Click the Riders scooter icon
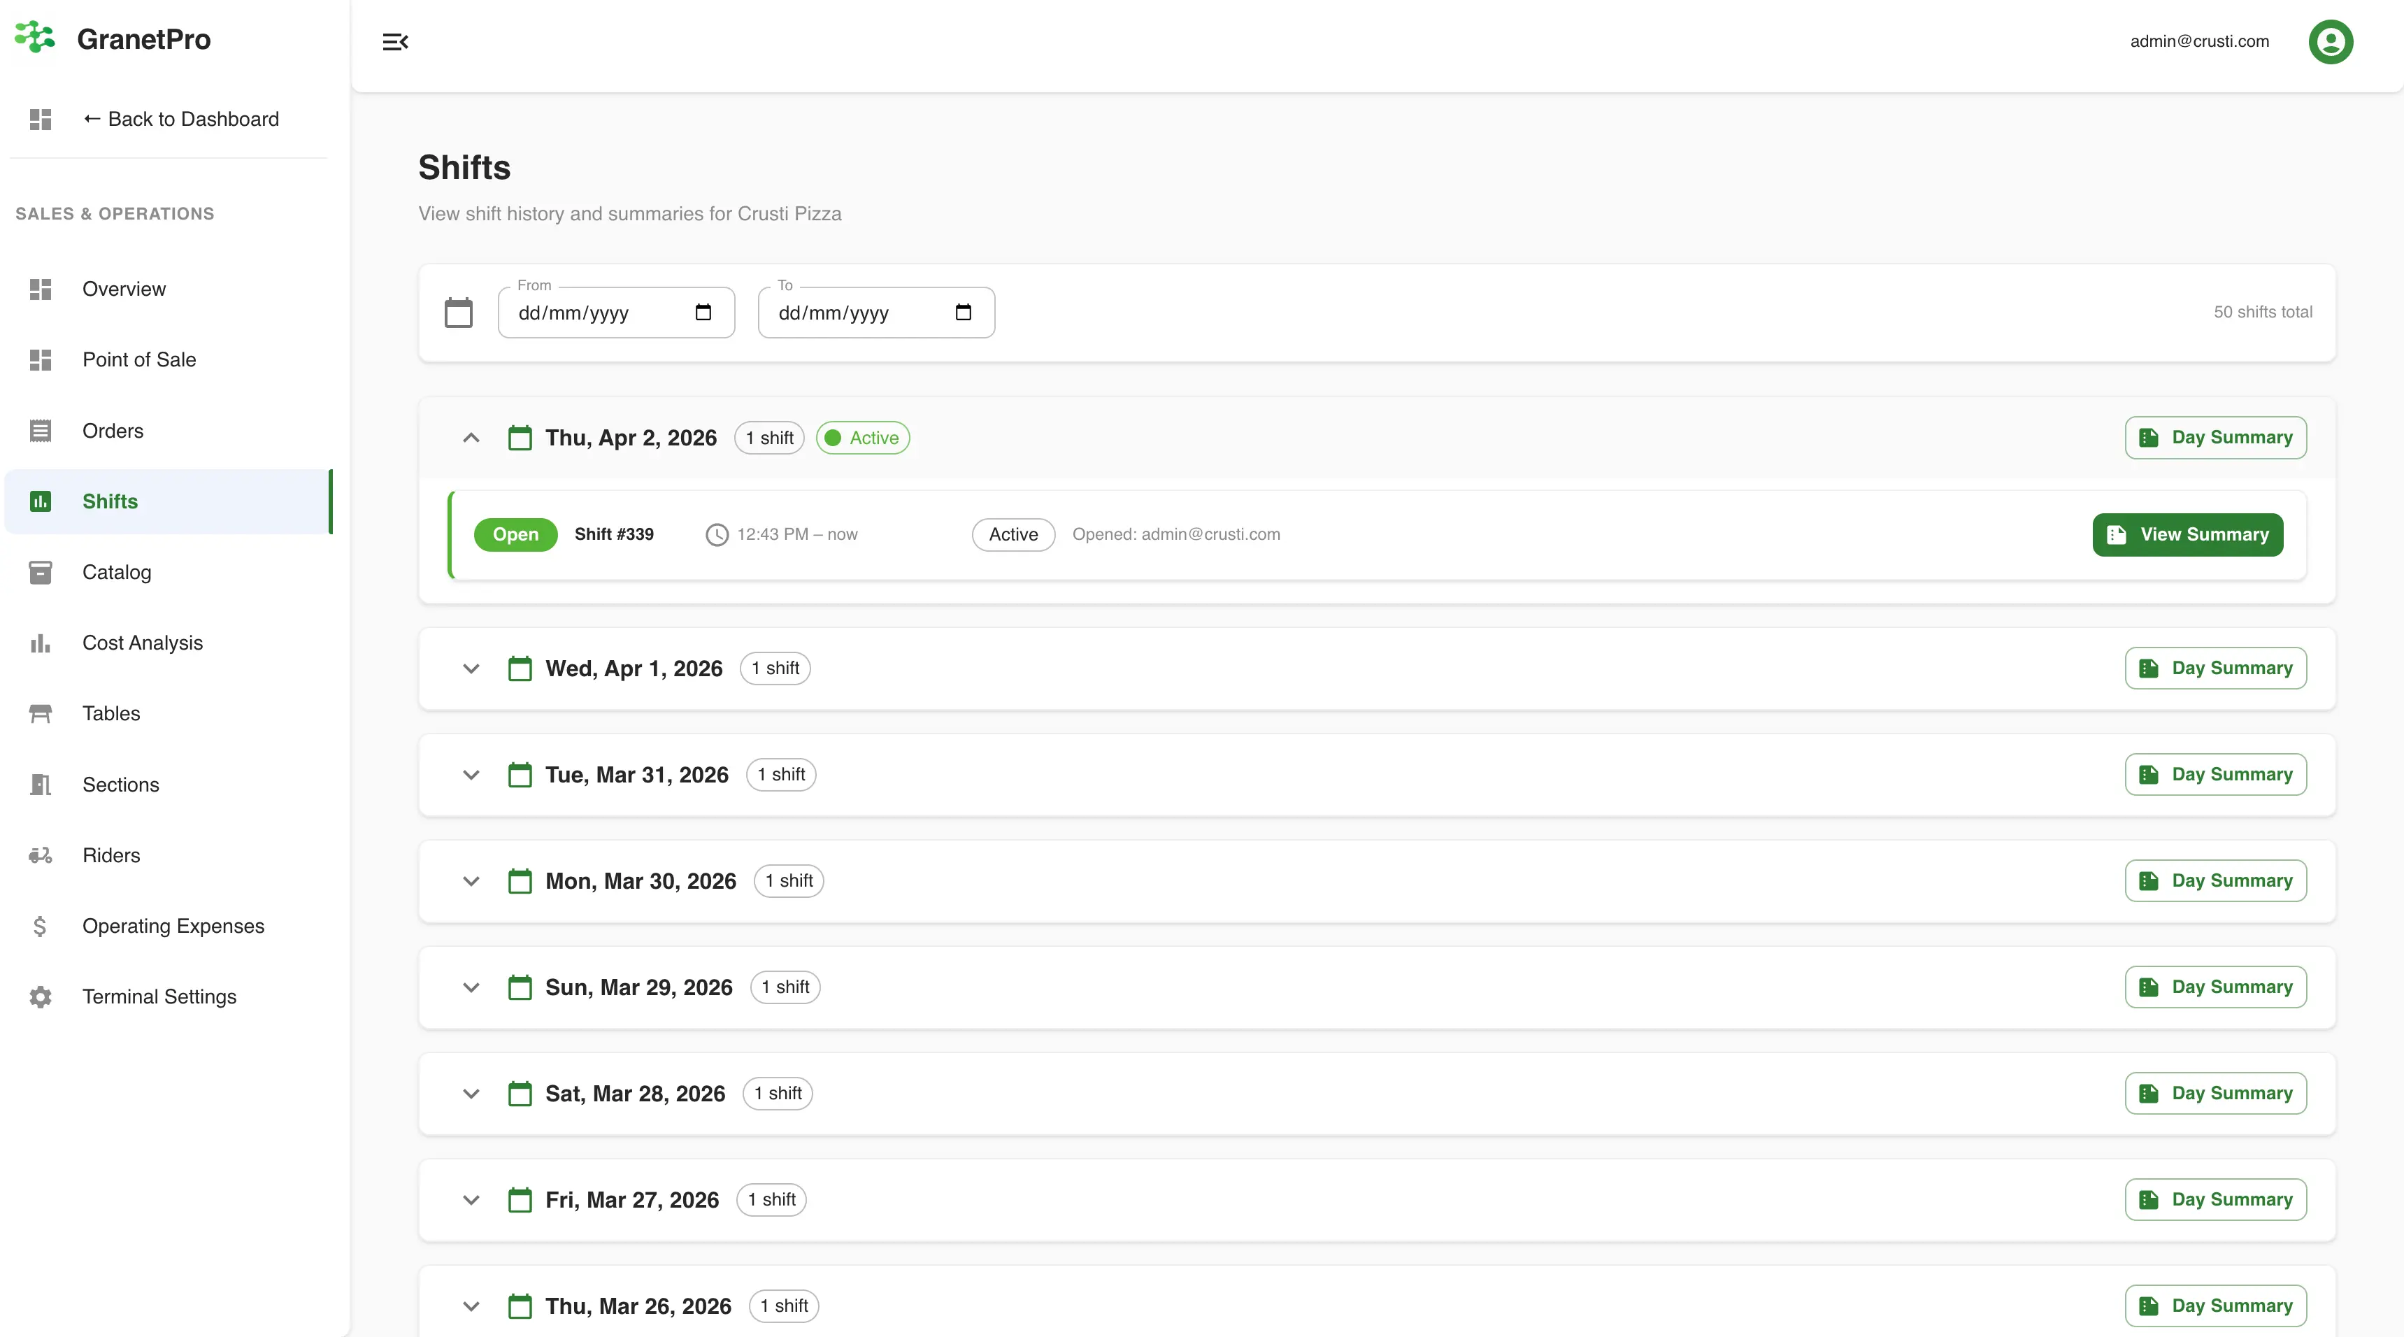This screenshot has width=2404, height=1337. click(x=40, y=855)
